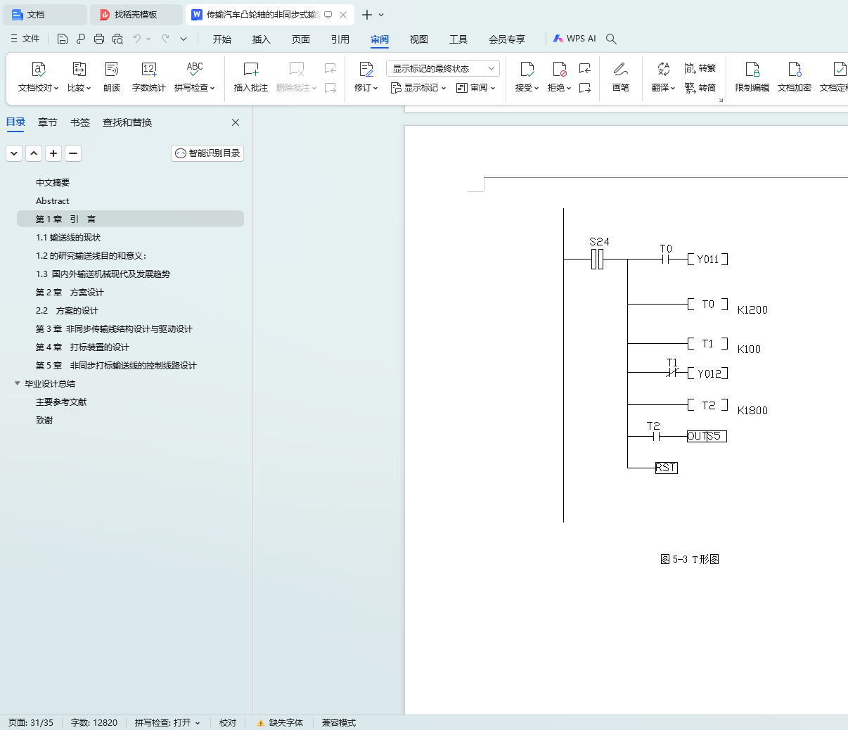The image size is (848, 730).
Task: Close the navigation pane
Action: pos(236,122)
